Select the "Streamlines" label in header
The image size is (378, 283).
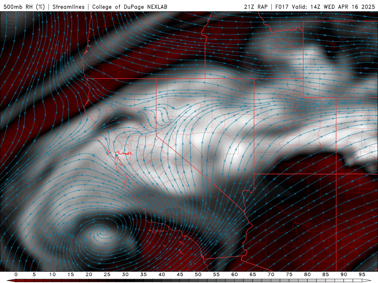point(69,7)
